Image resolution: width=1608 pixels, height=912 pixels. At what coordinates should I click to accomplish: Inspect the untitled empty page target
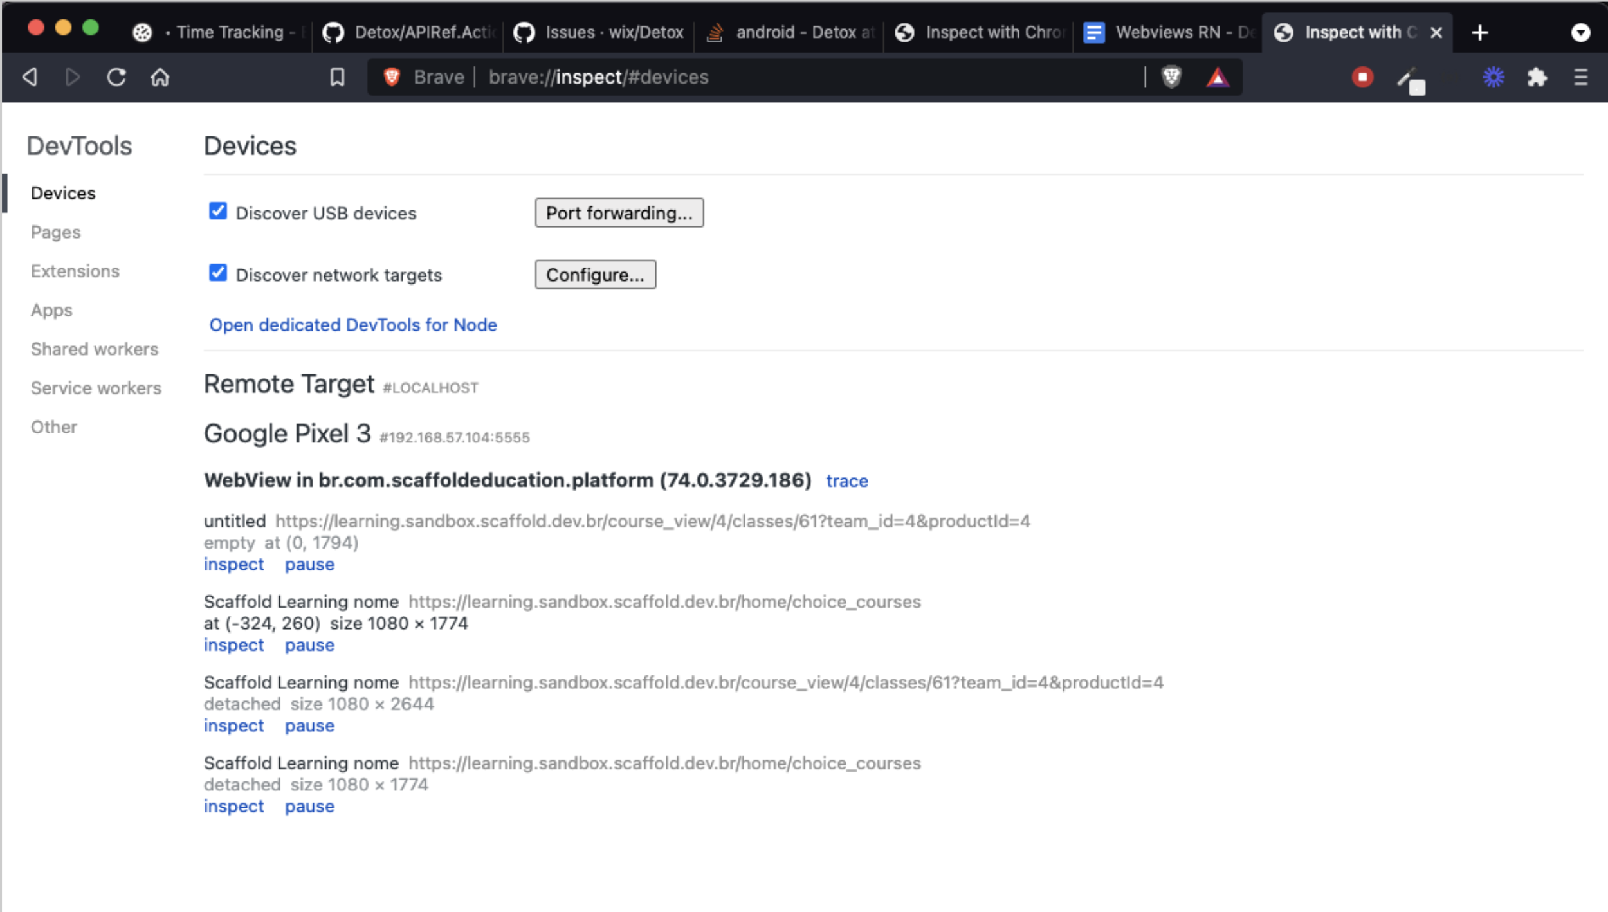(x=233, y=565)
